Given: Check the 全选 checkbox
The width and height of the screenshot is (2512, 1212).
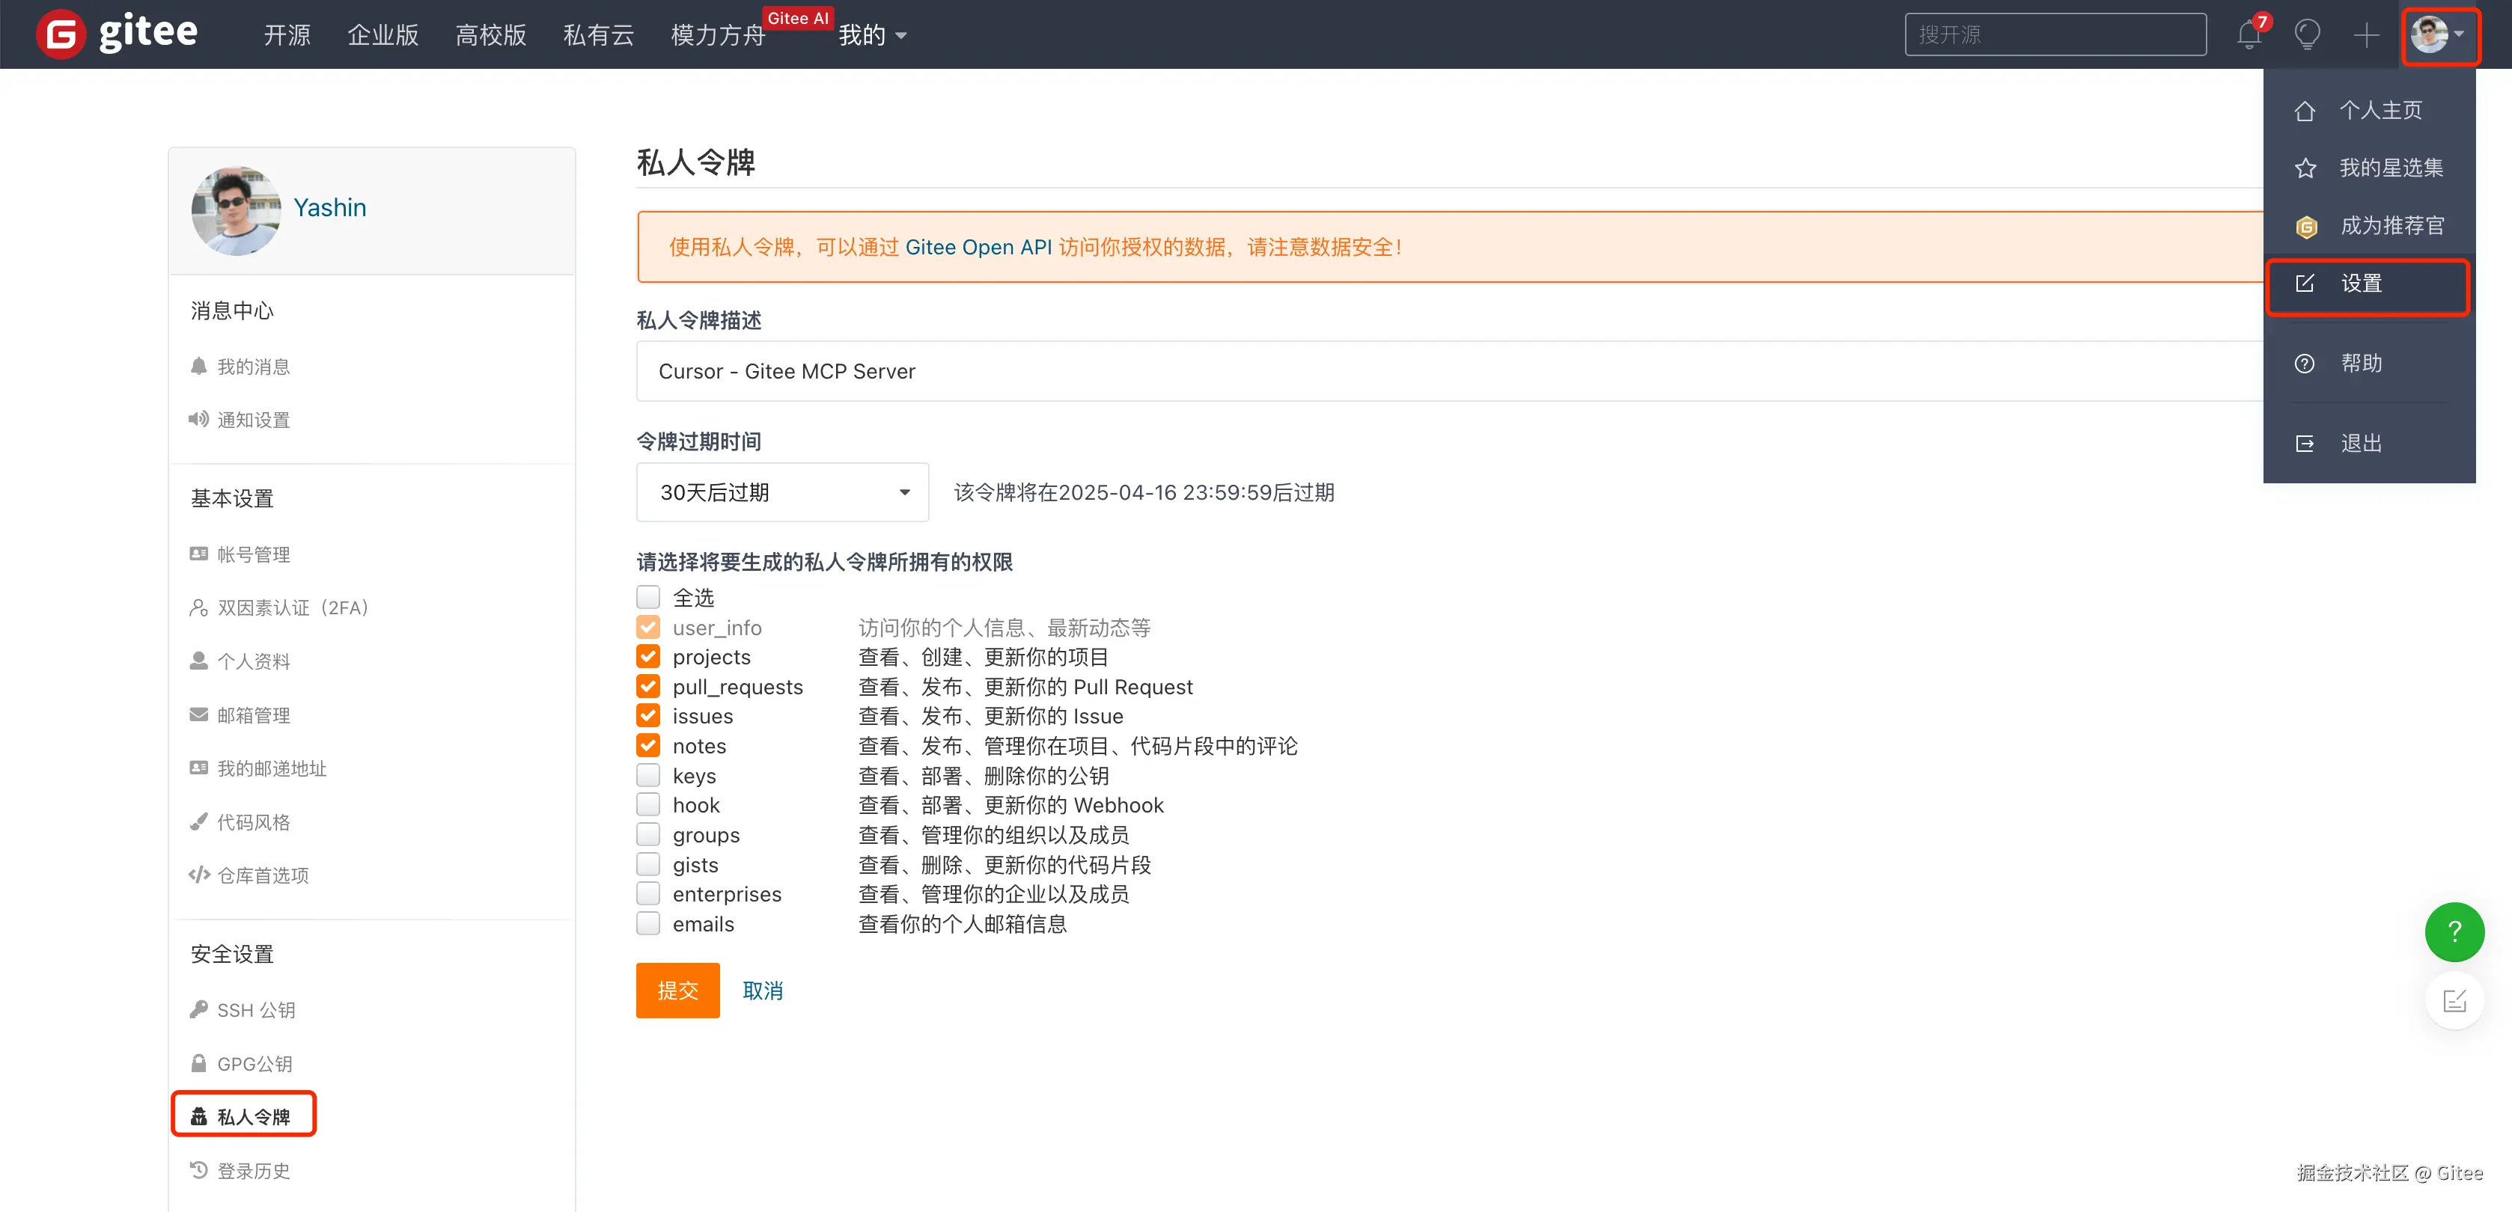Looking at the screenshot, I should (x=648, y=597).
